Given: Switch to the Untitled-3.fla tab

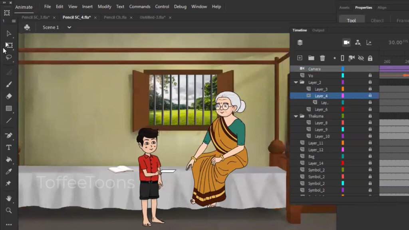Looking at the screenshot, I should tap(153, 17).
